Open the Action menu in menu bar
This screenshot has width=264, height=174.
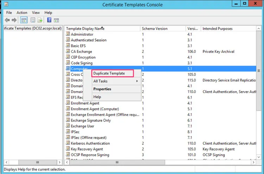point(22,13)
